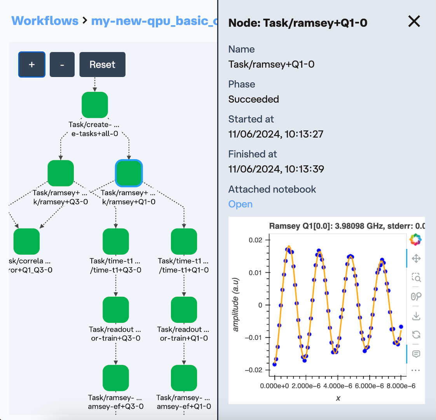This screenshot has height=420, width=436.
Task: Expand more plot tools via ellipsis
Action: [x=416, y=370]
